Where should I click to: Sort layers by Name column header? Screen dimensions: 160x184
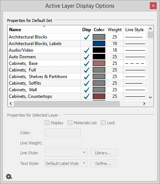(x=44, y=30)
